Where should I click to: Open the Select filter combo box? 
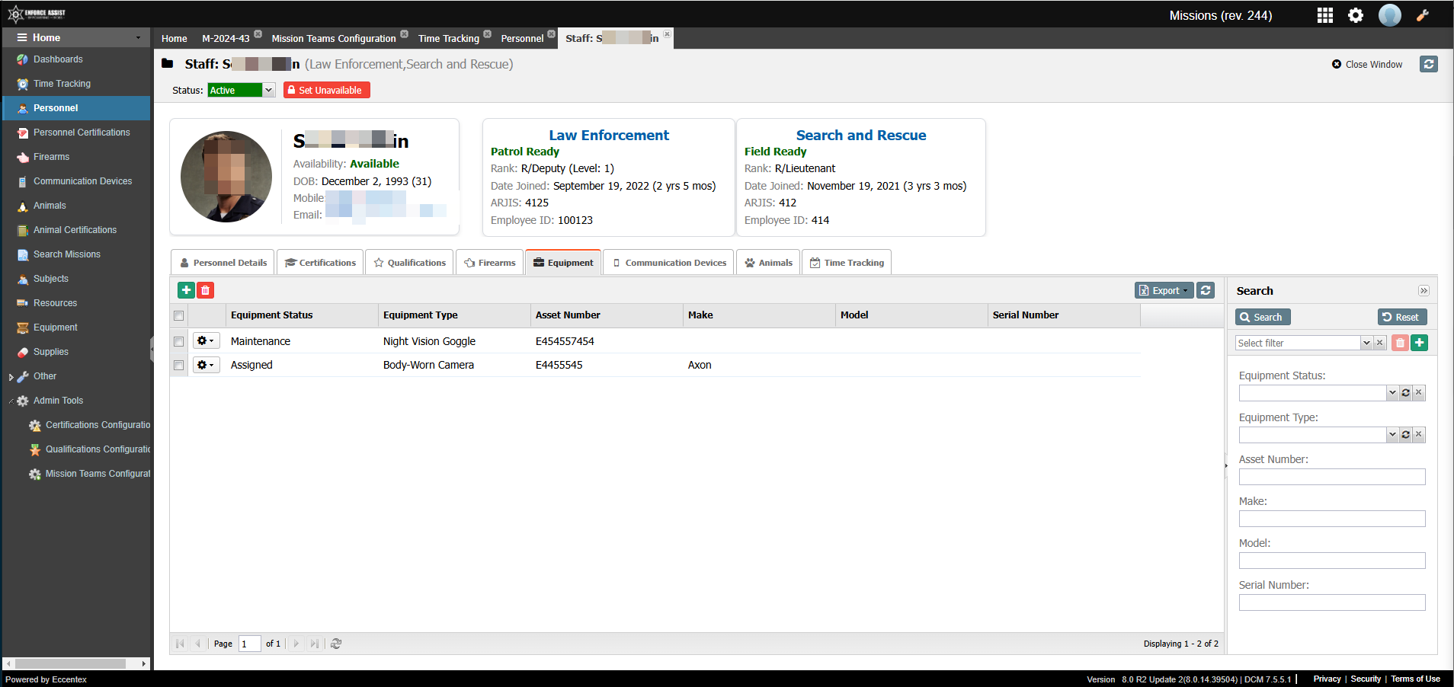pyautogui.click(x=1366, y=343)
